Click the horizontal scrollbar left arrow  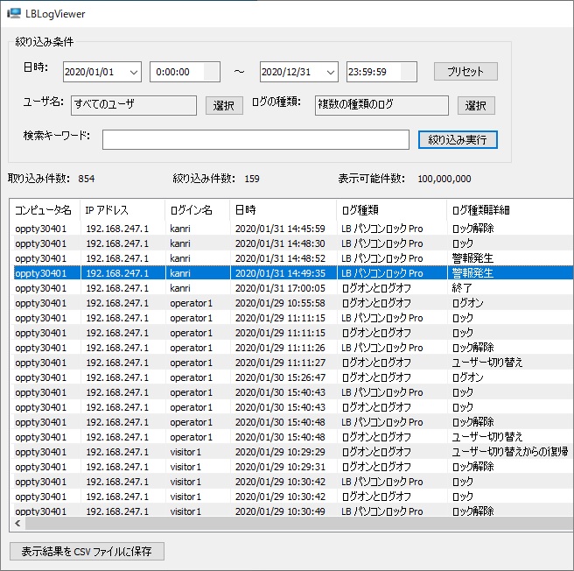[x=17, y=524]
